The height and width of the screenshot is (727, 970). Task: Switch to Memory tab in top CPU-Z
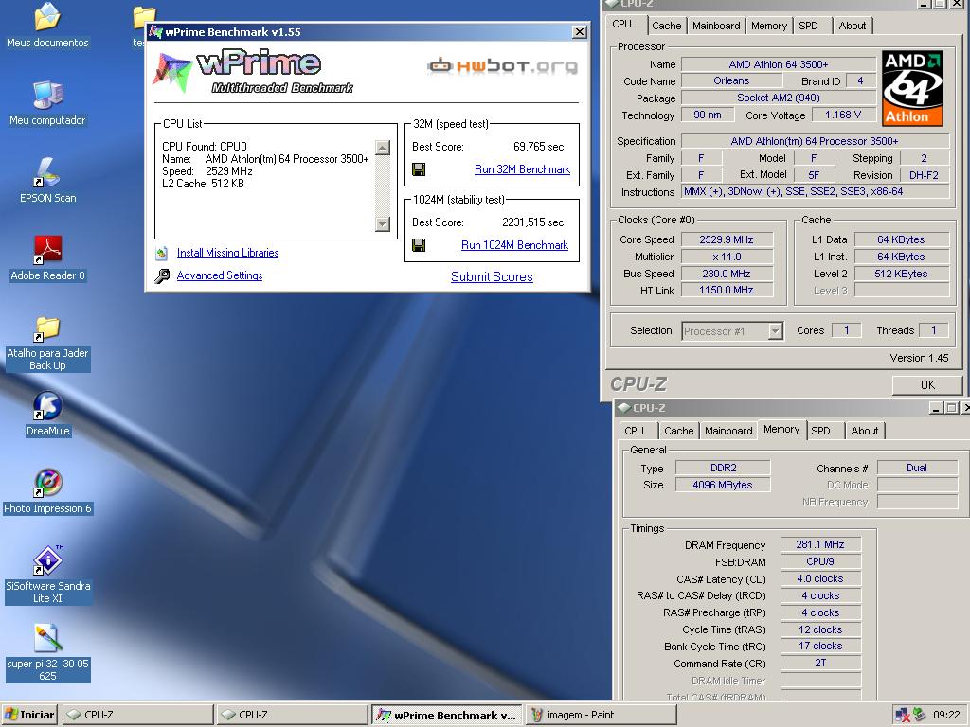(769, 26)
